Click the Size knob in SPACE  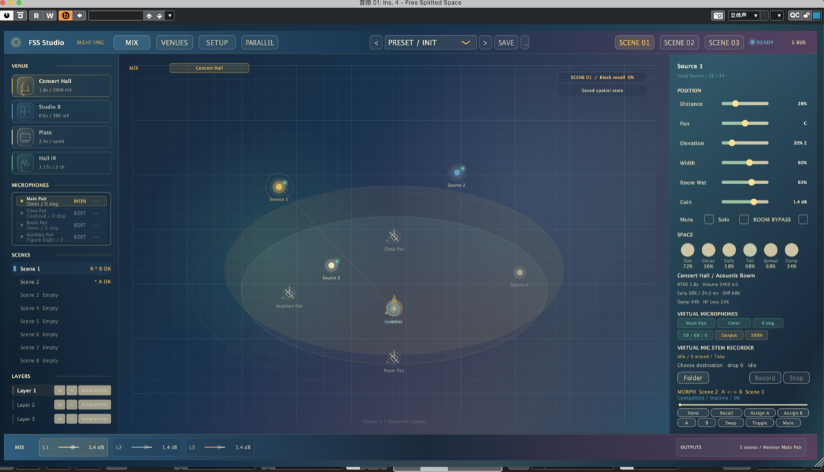click(687, 249)
